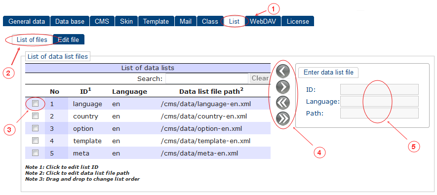Check the box for the language row

click(35, 104)
